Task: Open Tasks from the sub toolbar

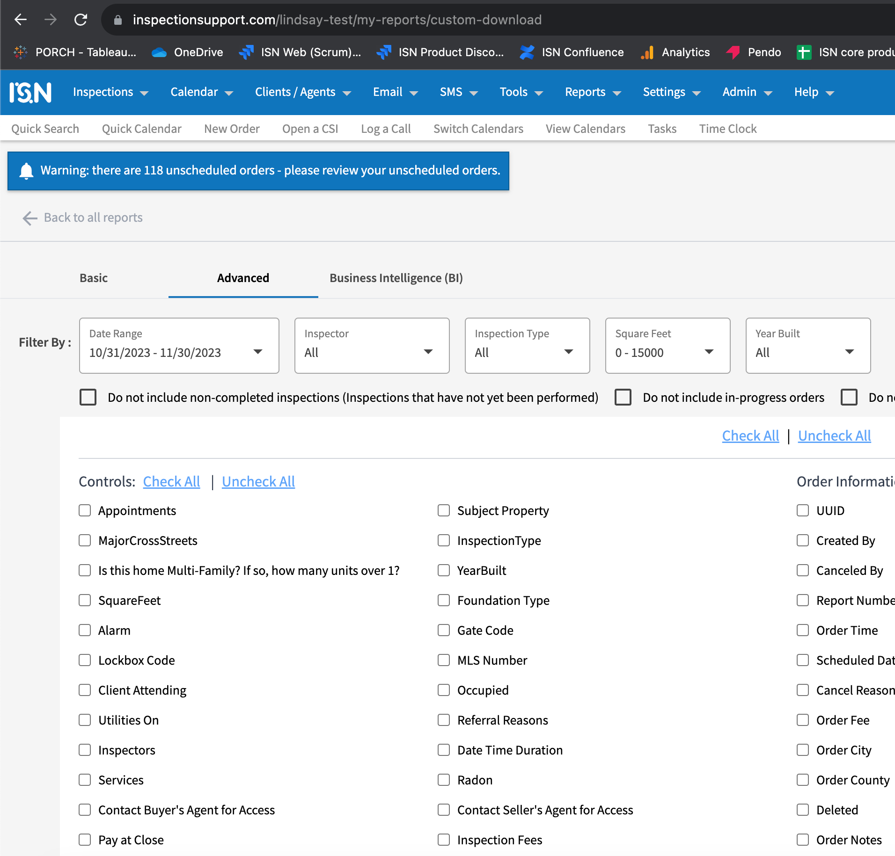Action: coord(662,129)
